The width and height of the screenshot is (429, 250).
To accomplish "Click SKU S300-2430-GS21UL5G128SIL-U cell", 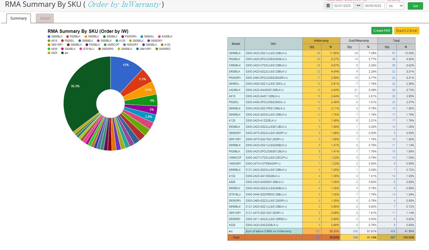I will pyautogui.click(x=273, y=84).
